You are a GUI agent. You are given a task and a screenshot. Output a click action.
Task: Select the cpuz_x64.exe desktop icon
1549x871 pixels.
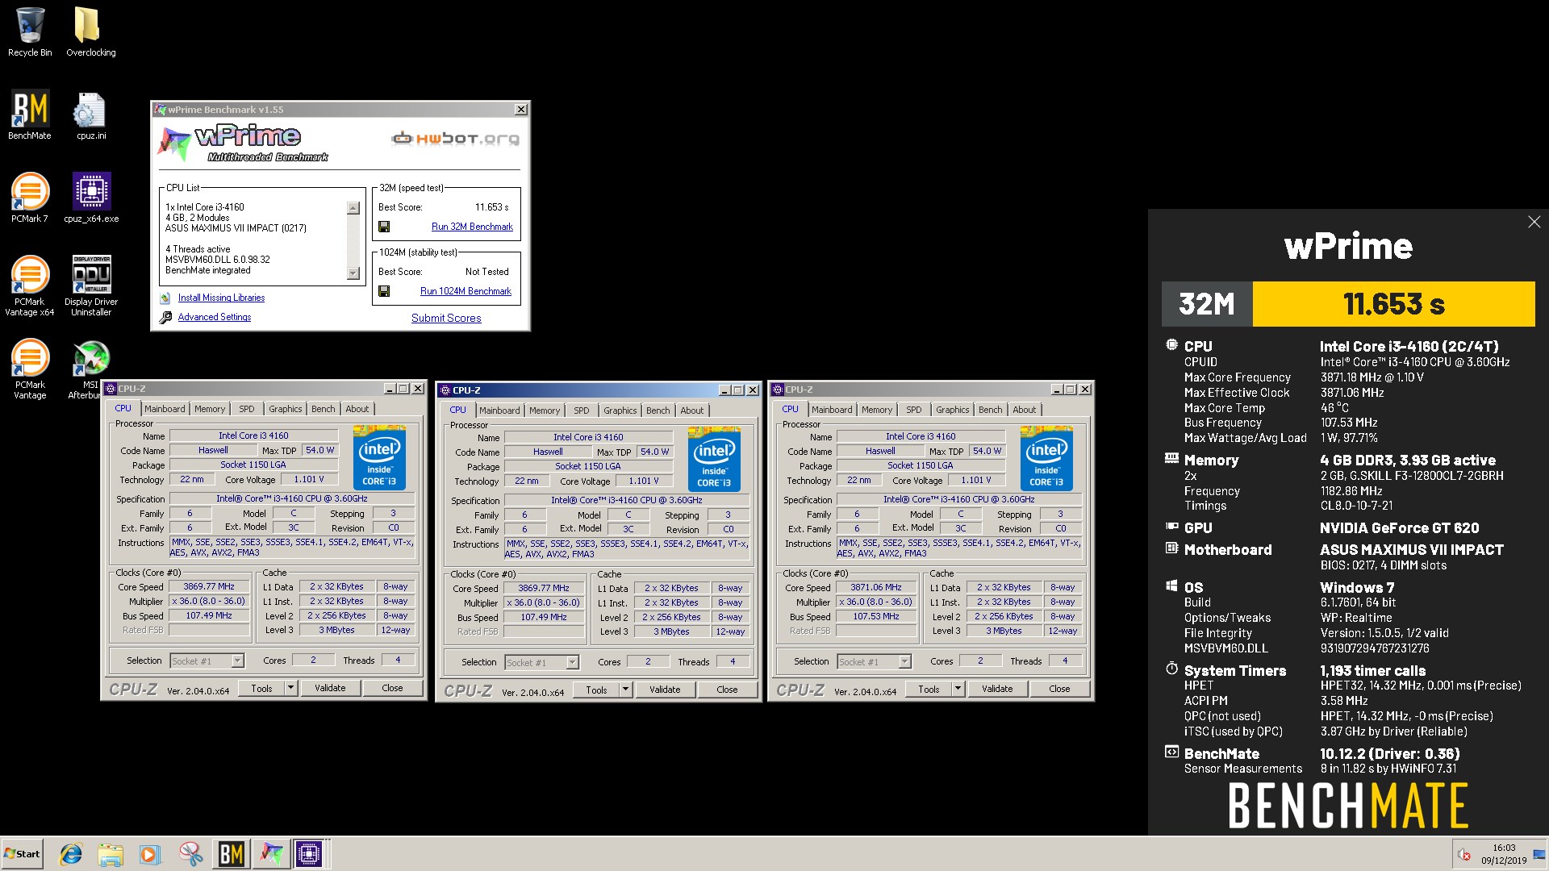[91, 198]
